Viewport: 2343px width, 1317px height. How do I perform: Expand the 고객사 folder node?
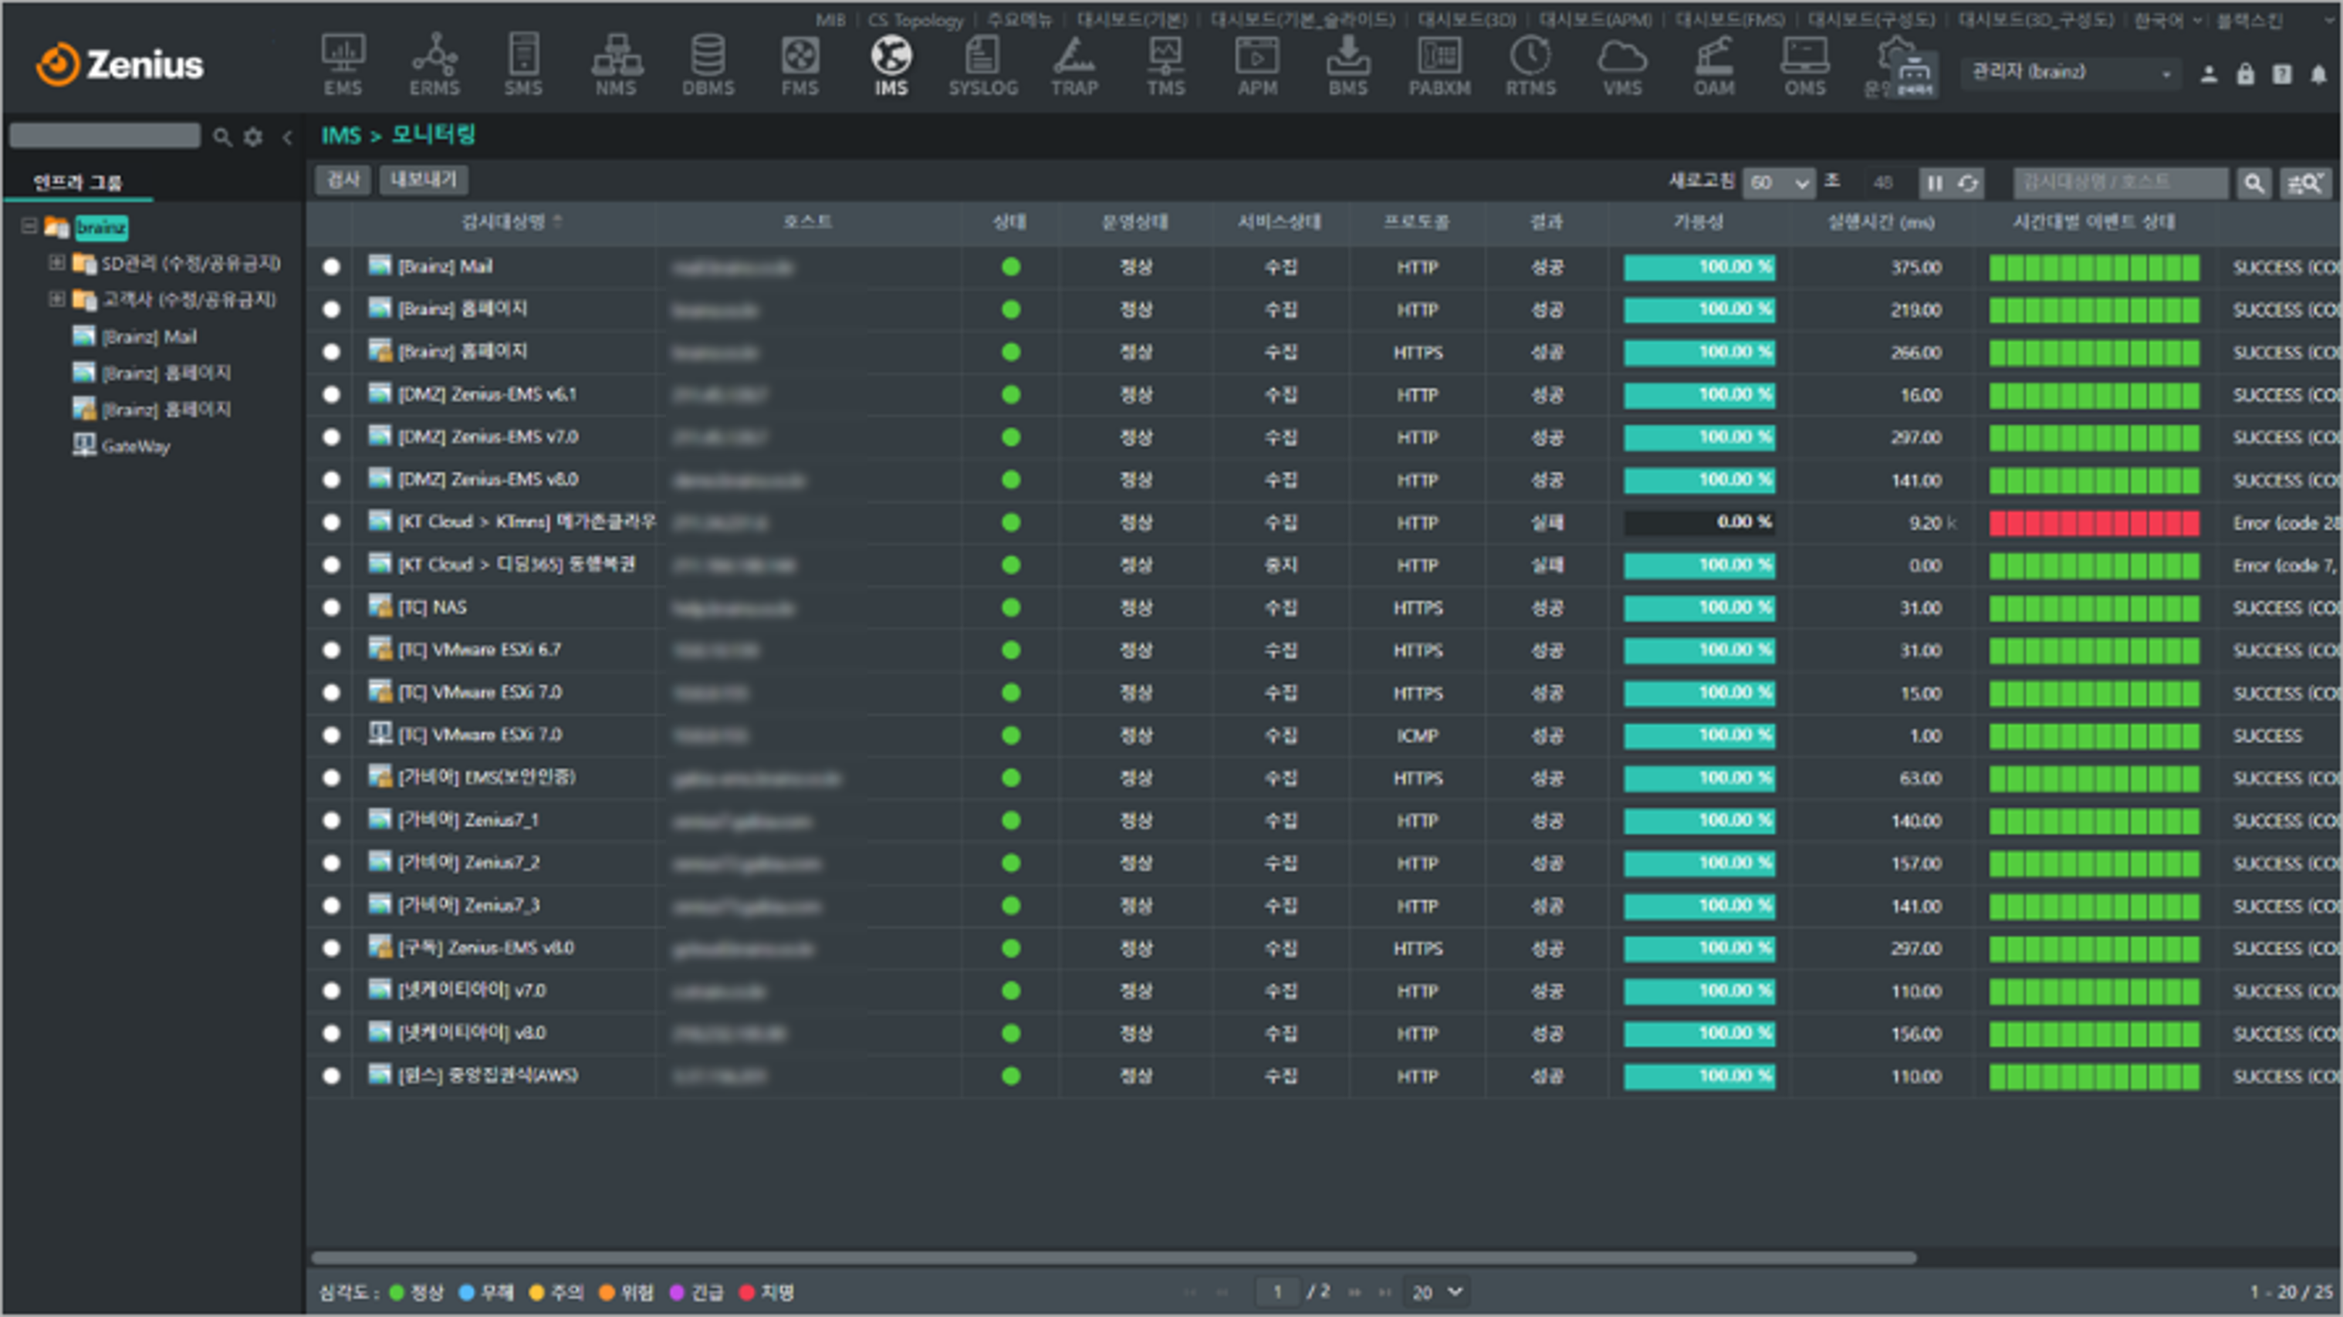(x=56, y=299)
